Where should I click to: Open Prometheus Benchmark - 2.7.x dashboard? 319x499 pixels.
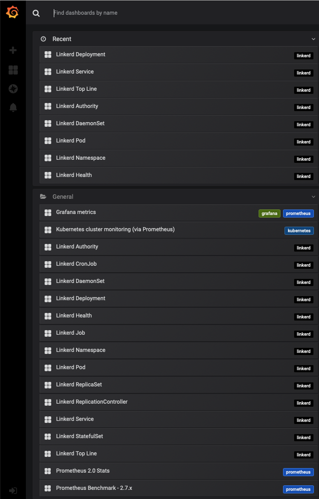click(179, 488)
